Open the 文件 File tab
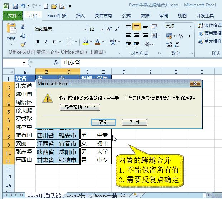Viewport: 222px width, 199px height. tap(13, 16)
